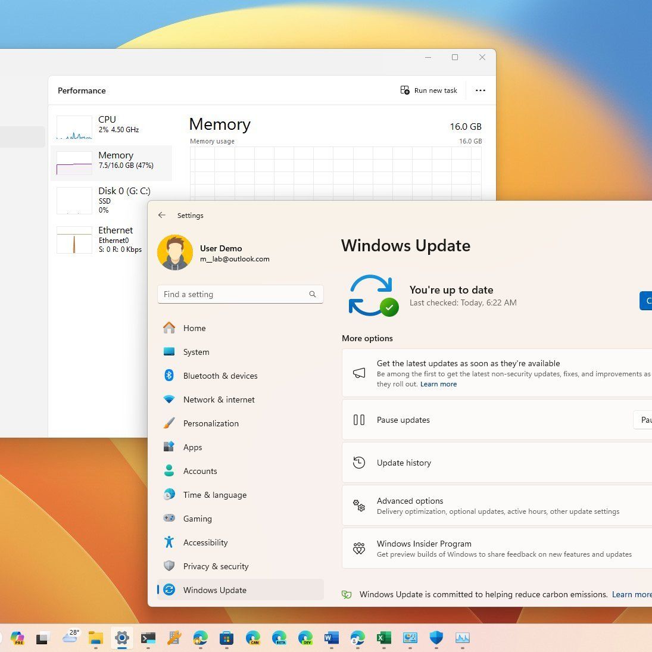Click the Find a setting search box
The height and width of the screenshot is (652, 652).
point(241,294)
